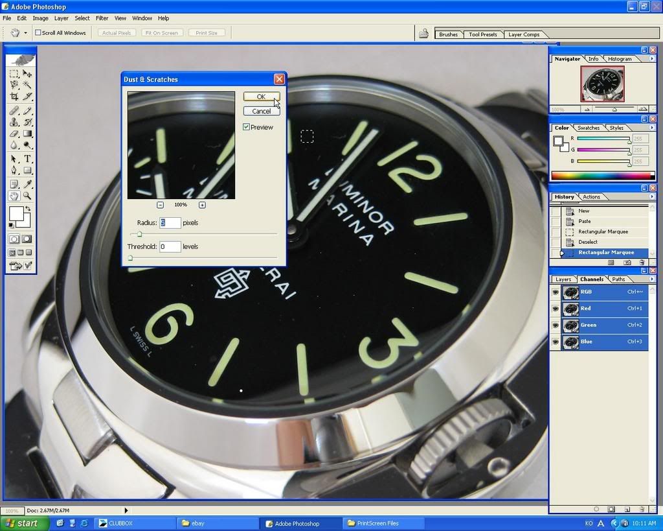Select the Gradient tool
The image size is (663, 531).
click(x=27, y=134)
